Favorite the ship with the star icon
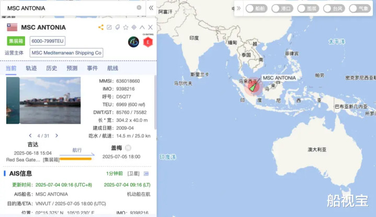The width and height of the screenshot is (376, 217). click(x=126, y=27)
